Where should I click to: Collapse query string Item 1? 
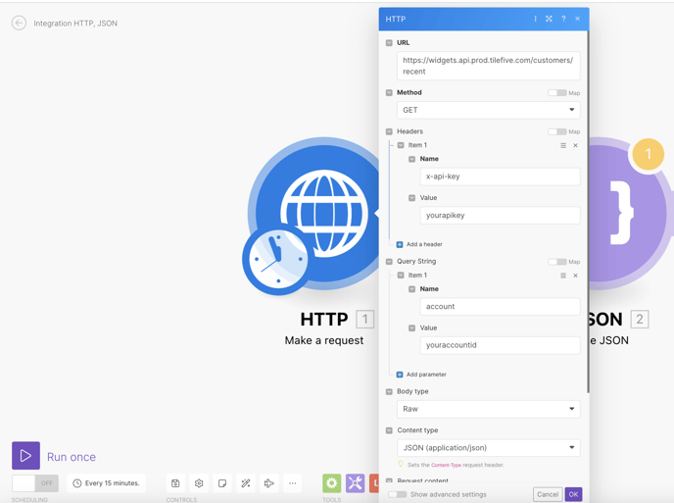401,276
